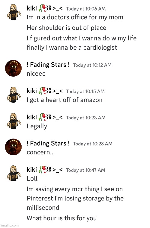
Task: Open Fading Stars username at 10:28 AM
Action: click(48, 143)
